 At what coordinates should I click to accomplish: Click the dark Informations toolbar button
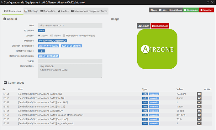click(175, 10)
